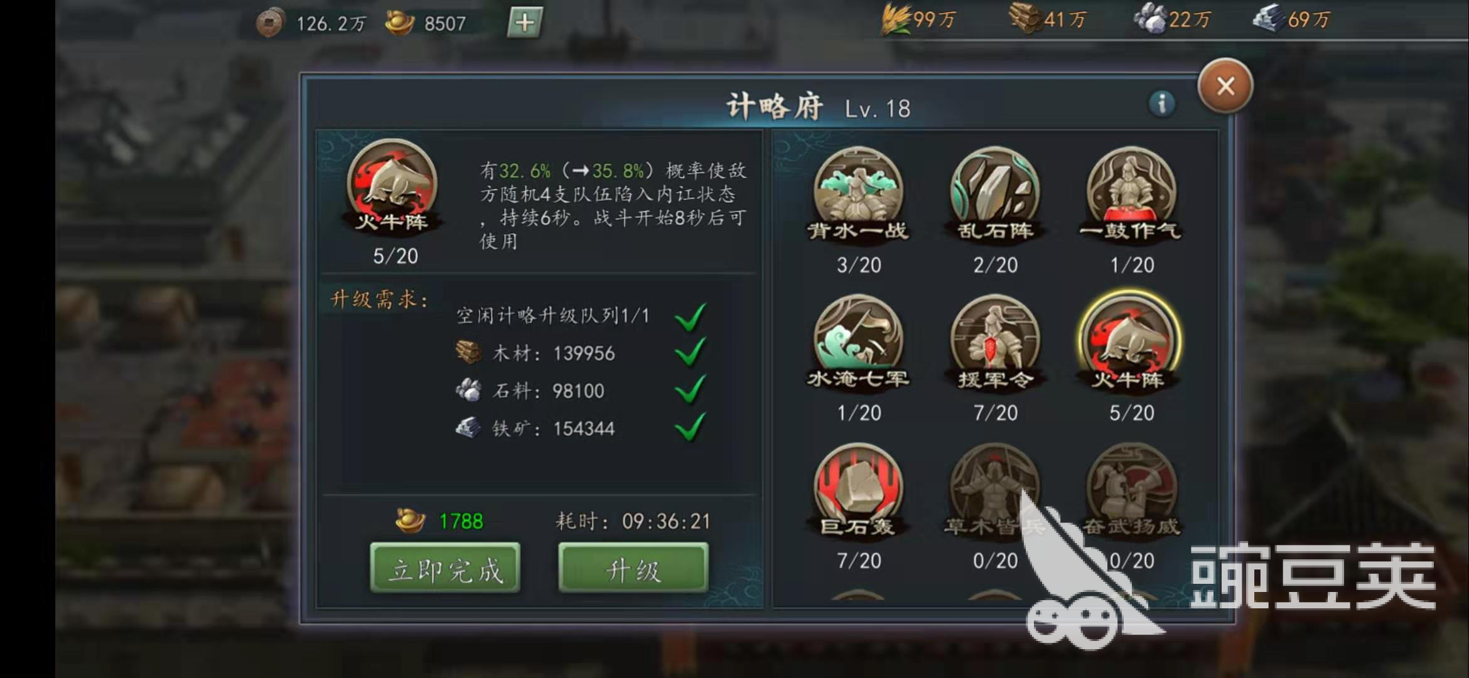Open the 巨石轰 stratagem icon
This screenshot has height=678, width=1469.
858,488
